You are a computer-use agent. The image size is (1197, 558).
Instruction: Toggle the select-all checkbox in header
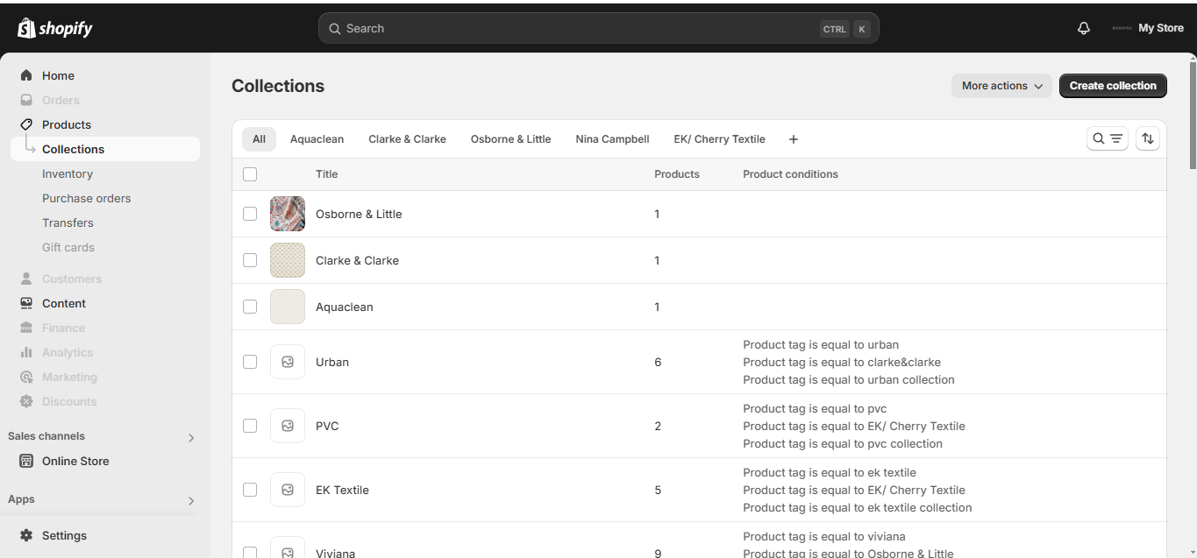[250, 174]
